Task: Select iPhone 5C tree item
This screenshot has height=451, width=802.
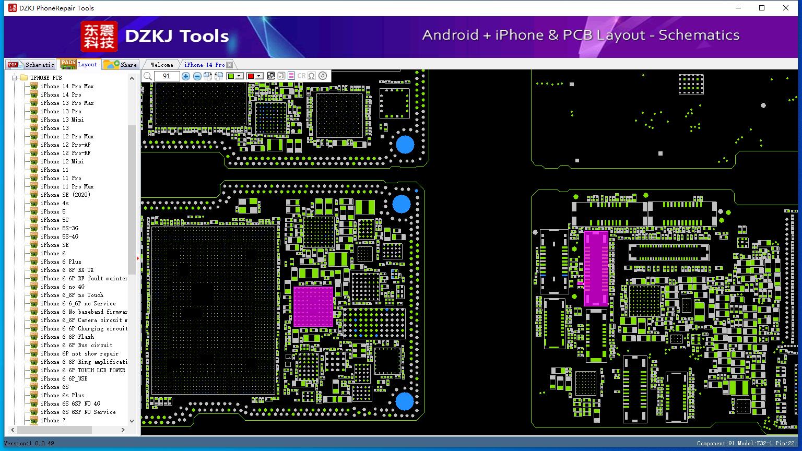Action: point(55,220)
